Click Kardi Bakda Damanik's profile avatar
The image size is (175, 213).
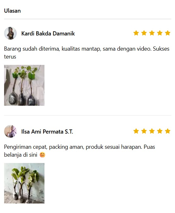10,33
